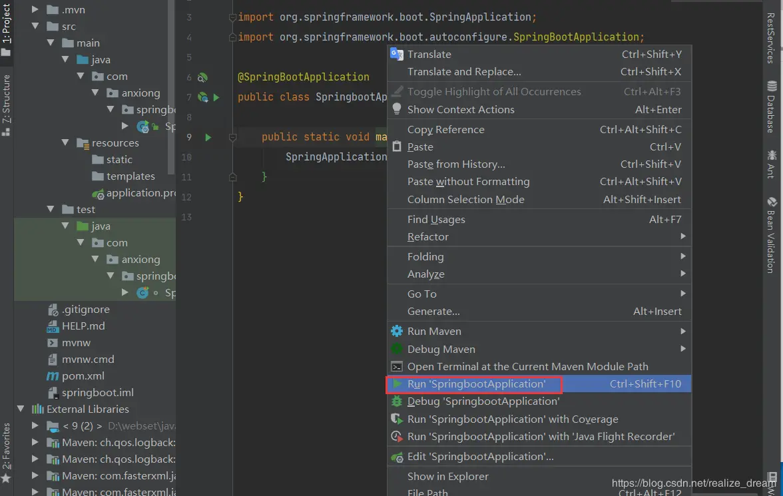Click the Edit 'SpringbootApplication' configuration icon
Screen dimensions: 783x496
click(x=397, y=457)
